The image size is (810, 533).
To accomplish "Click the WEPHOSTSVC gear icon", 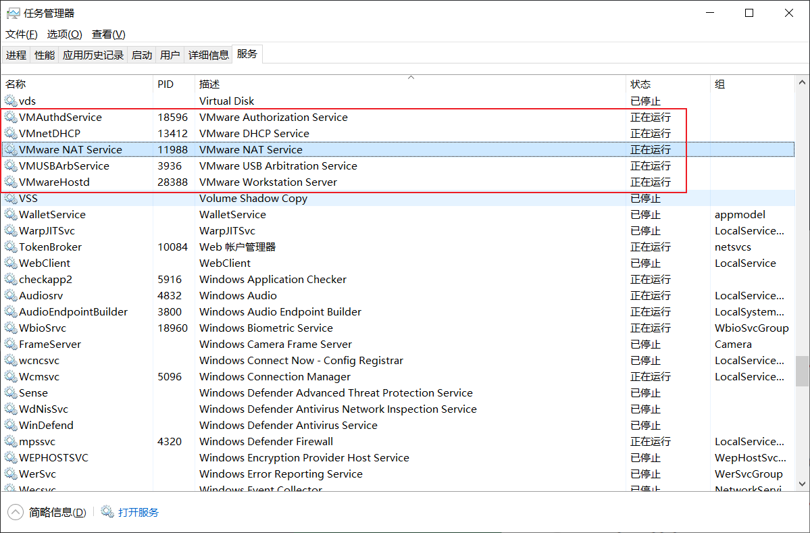I will coord(11,457).
